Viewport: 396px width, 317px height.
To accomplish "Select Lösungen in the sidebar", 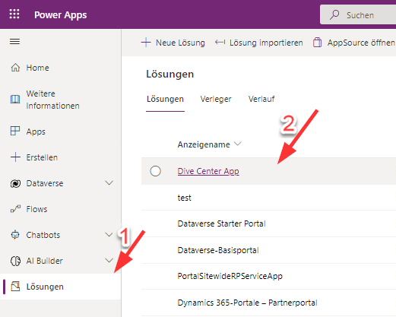I will point(60,287).
